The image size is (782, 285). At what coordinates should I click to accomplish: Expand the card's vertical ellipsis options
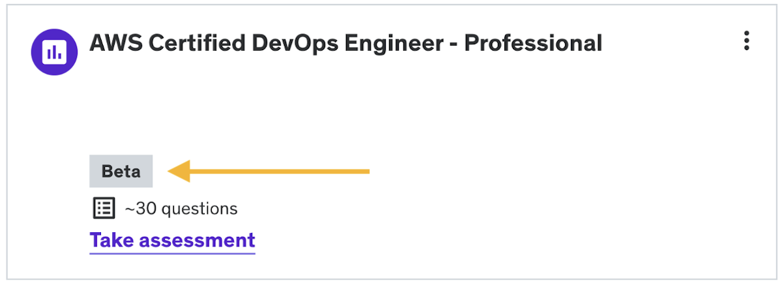coord(747,41)
